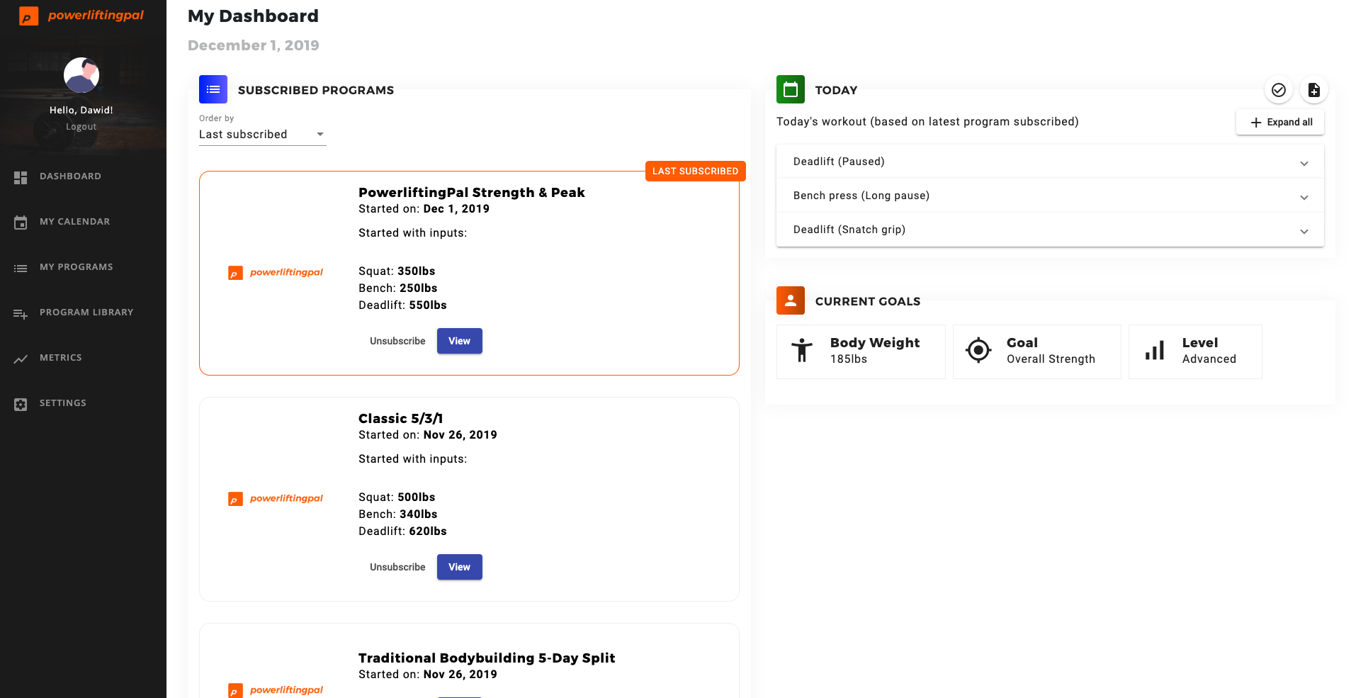Image resolution: width=1351 pixels, height=698 pixels.
Task: Click the Advanced level text
Action: coord(1209,359)
